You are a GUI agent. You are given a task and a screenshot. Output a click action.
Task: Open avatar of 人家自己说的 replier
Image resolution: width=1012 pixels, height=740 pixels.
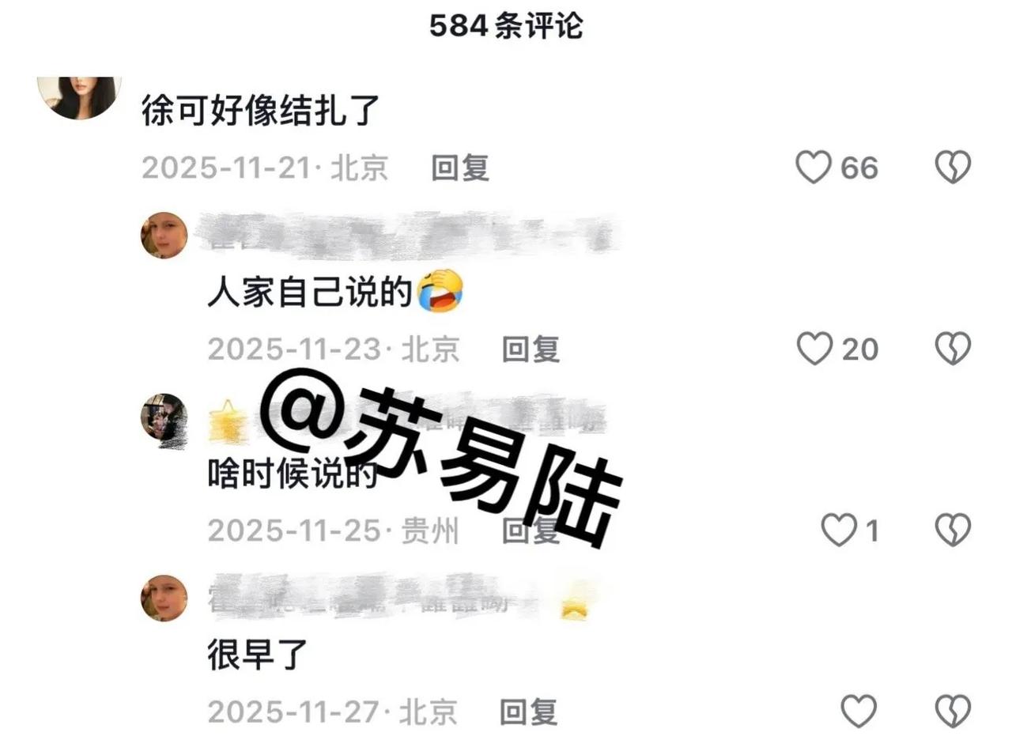tap(164, 236)
